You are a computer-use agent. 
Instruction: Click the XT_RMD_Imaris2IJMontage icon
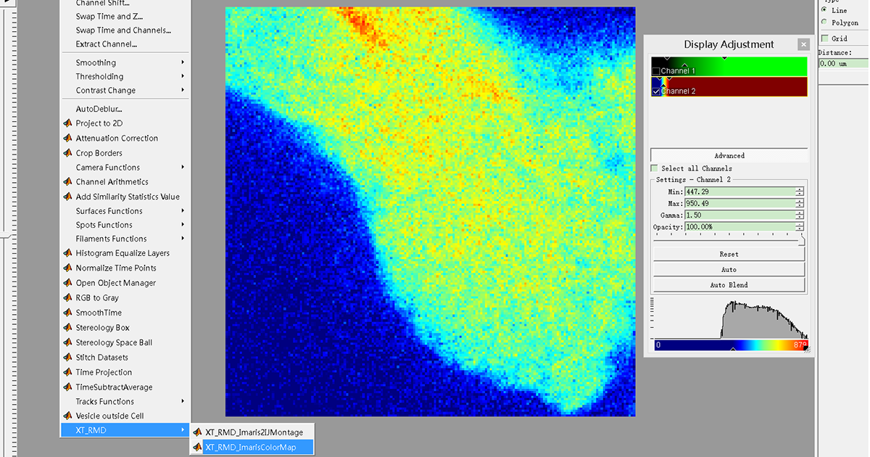click(197, 432)
